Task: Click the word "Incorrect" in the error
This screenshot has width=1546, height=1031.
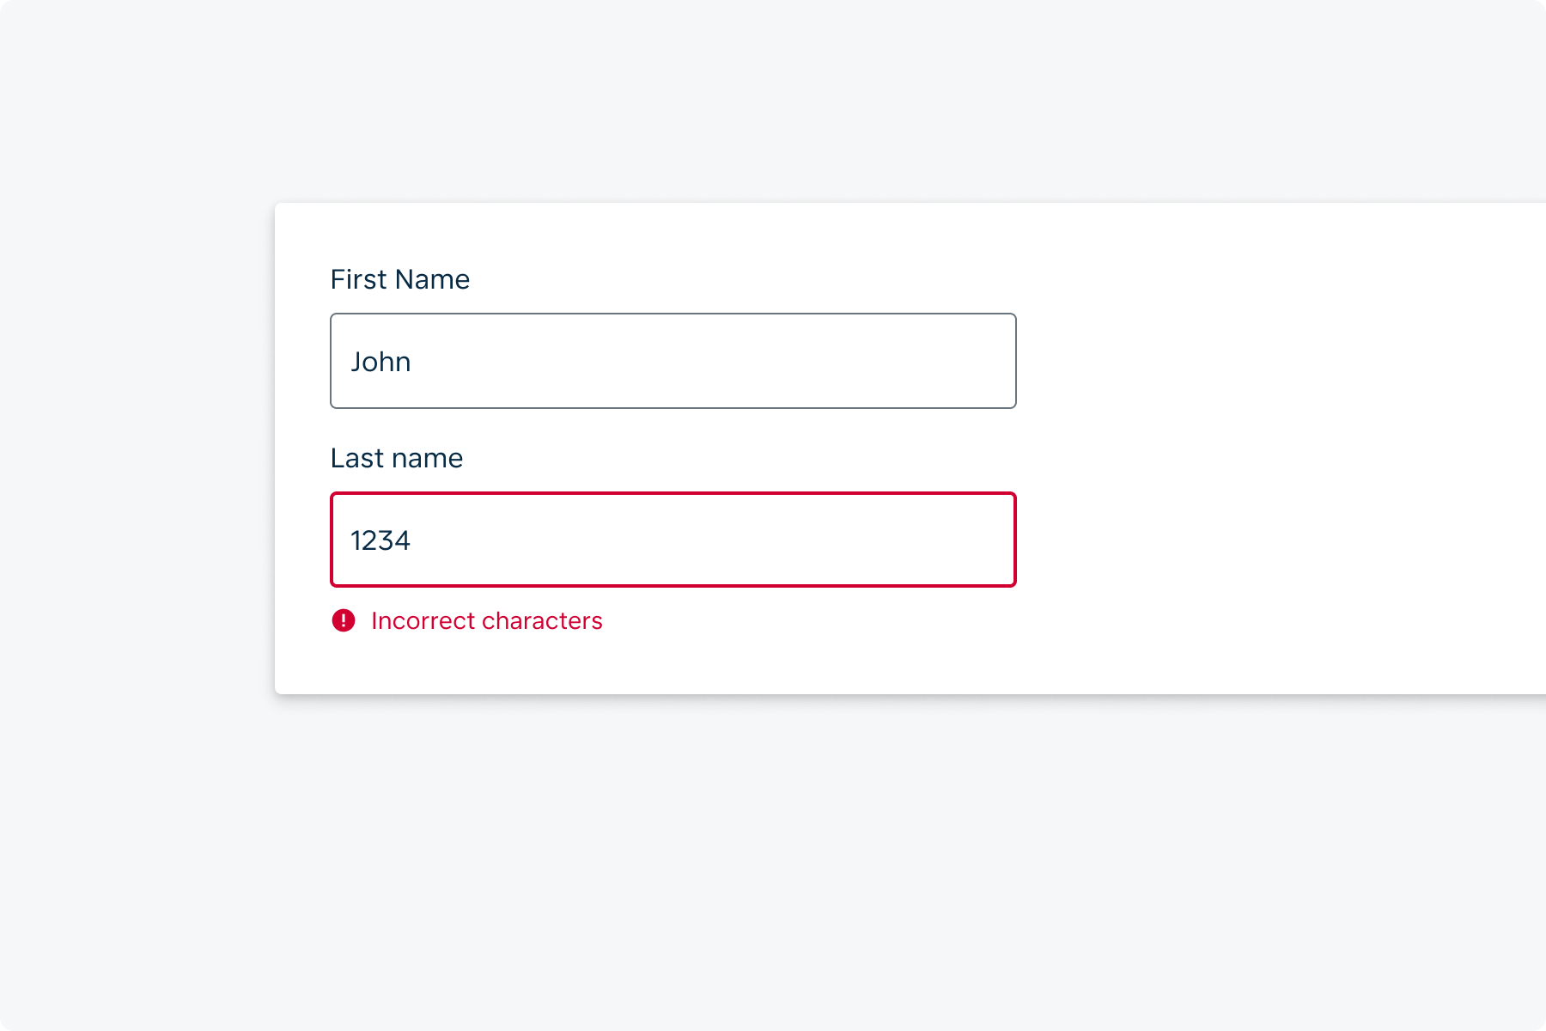Action: (421, 620)
